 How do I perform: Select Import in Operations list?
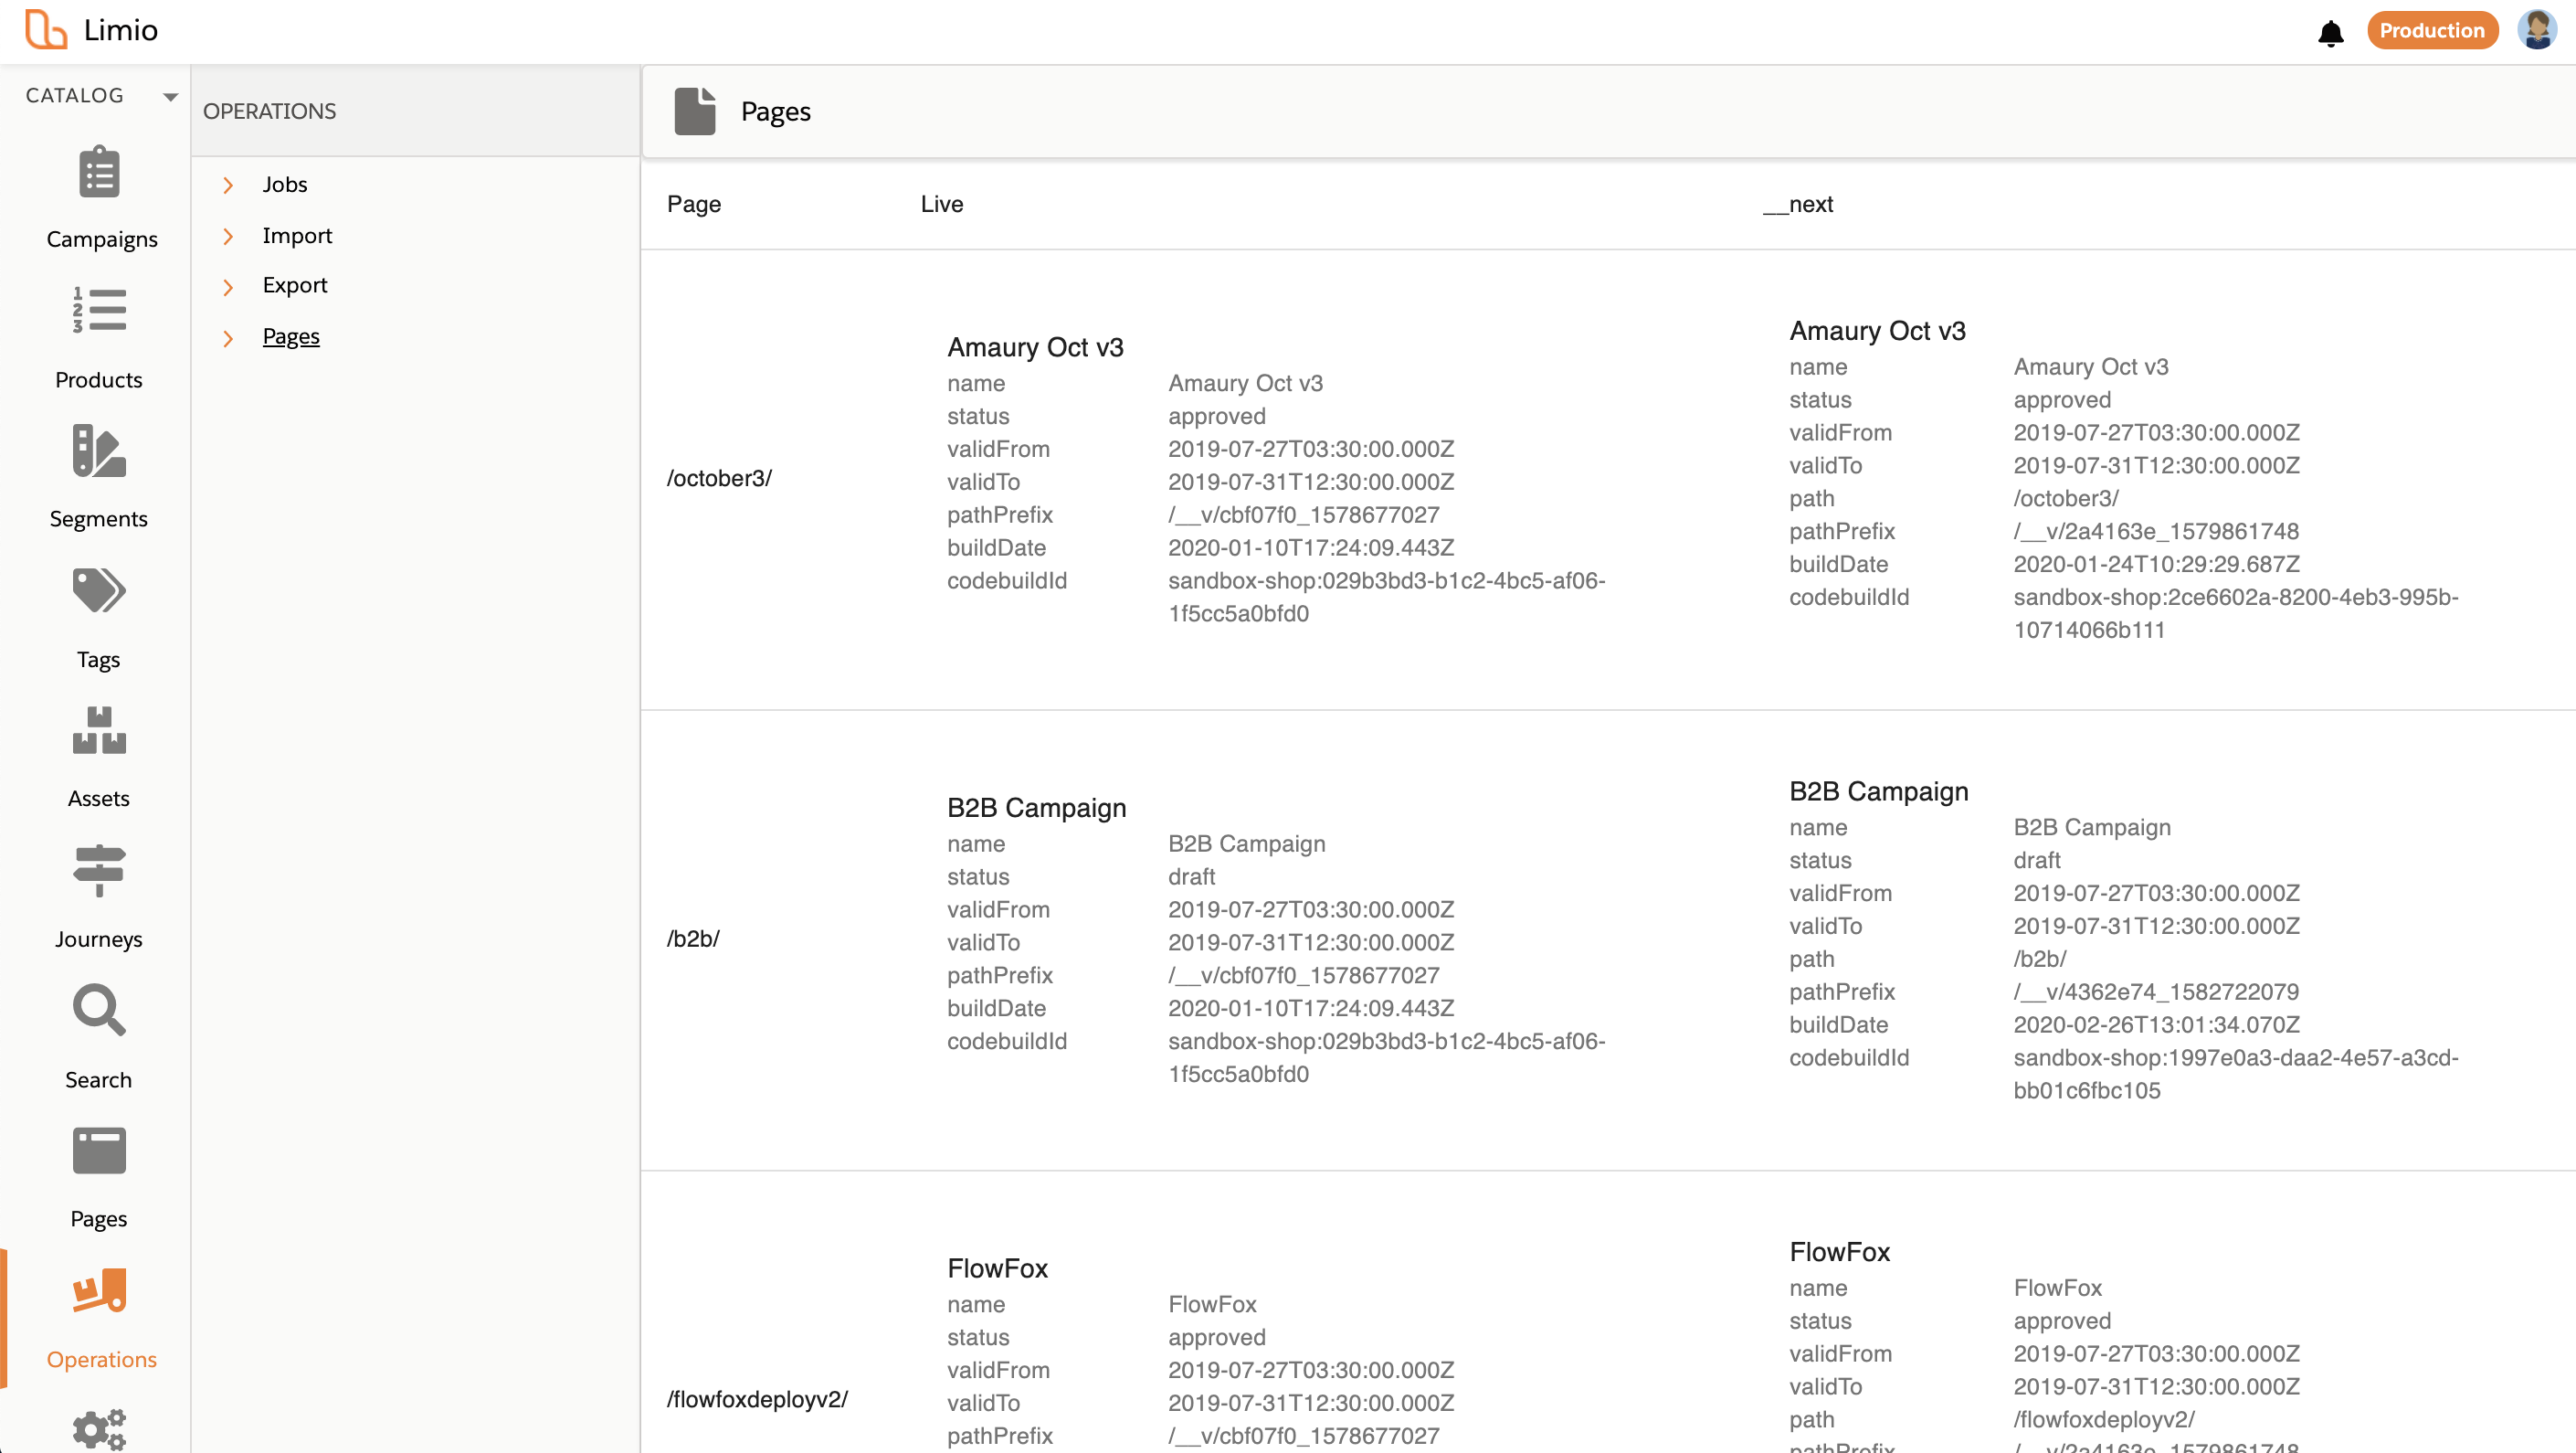click(297, 235)
